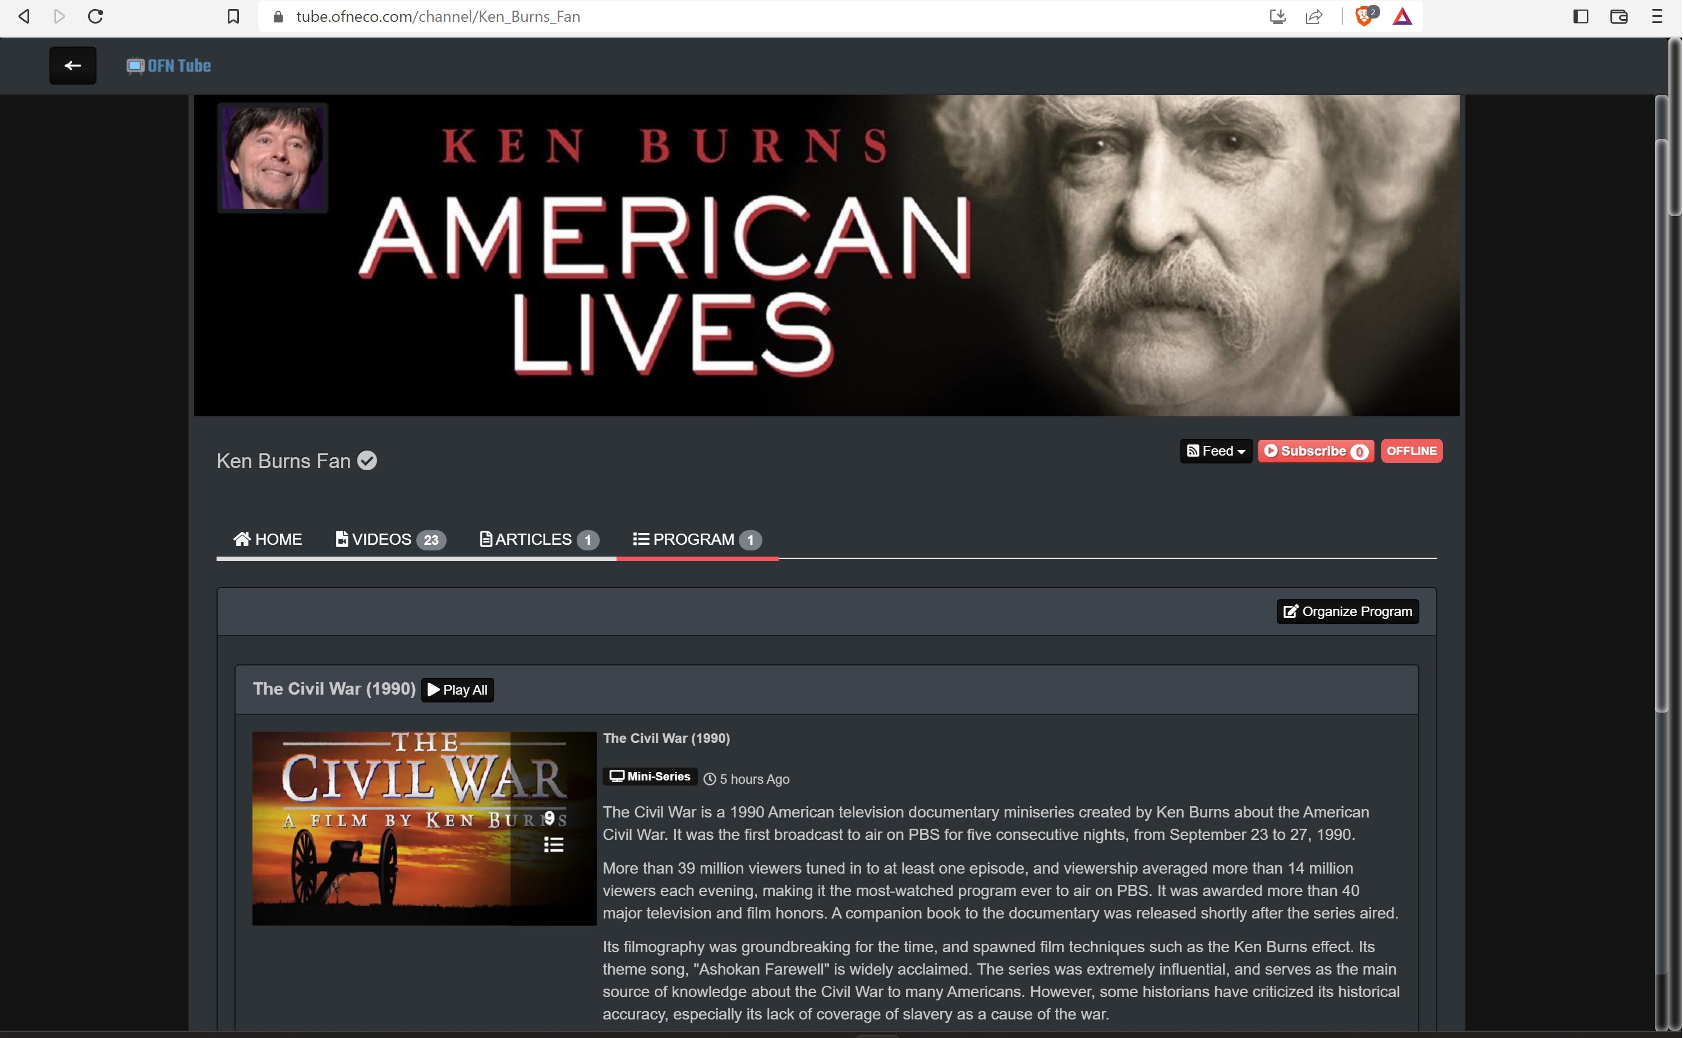Click the bookmark icon in the toolbar

point(233,16)
